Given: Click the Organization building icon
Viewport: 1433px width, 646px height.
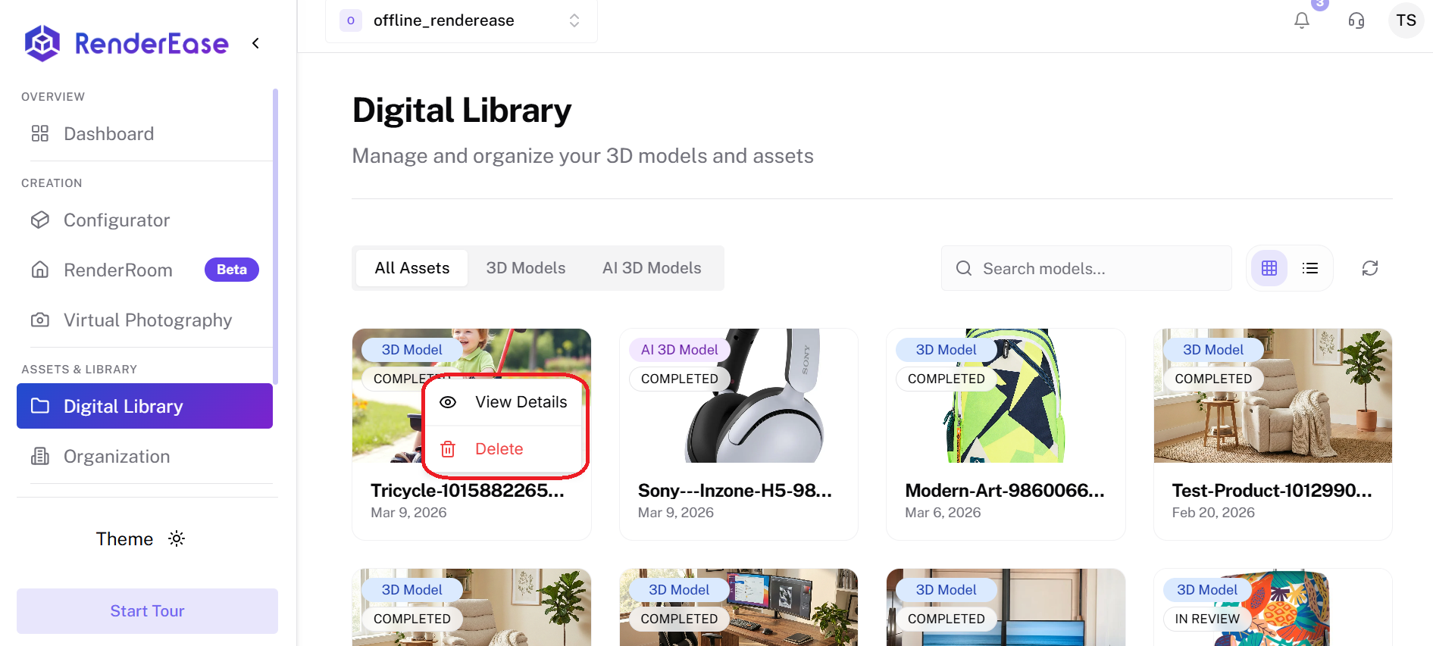Looking at the screenshot, I should click(40, 457).
